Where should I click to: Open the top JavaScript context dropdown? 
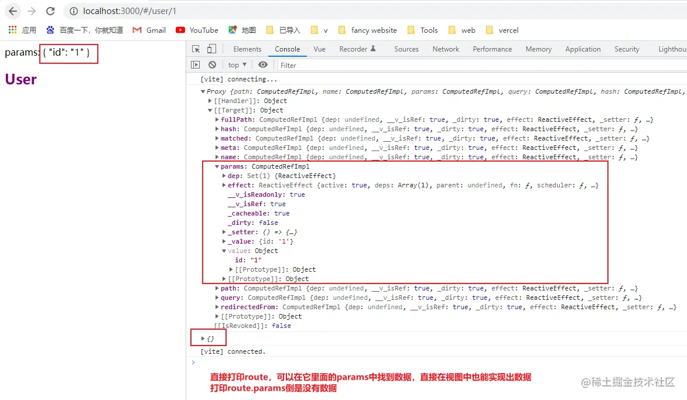[x=237, y=65]
